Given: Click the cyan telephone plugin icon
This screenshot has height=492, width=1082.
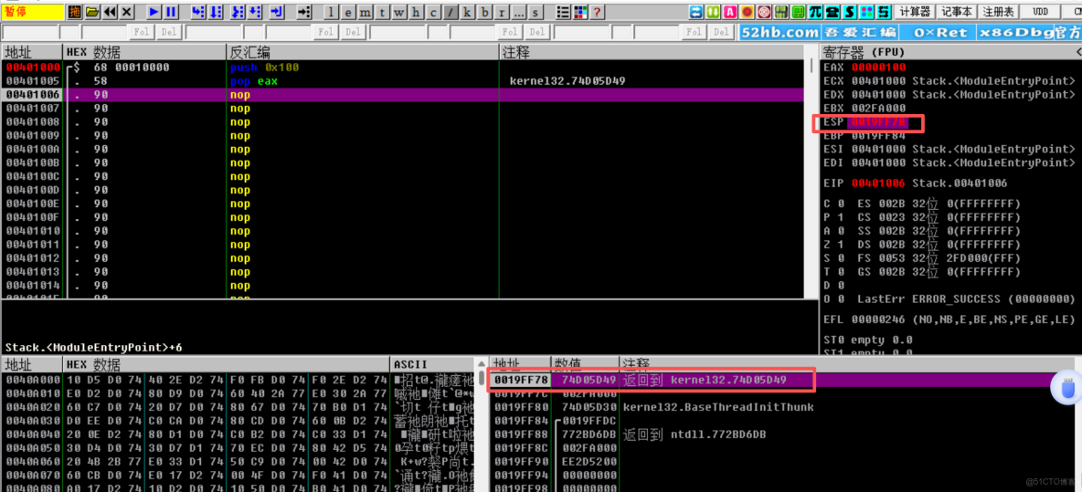Looking at the screenshot, I should tap(833, 12).
